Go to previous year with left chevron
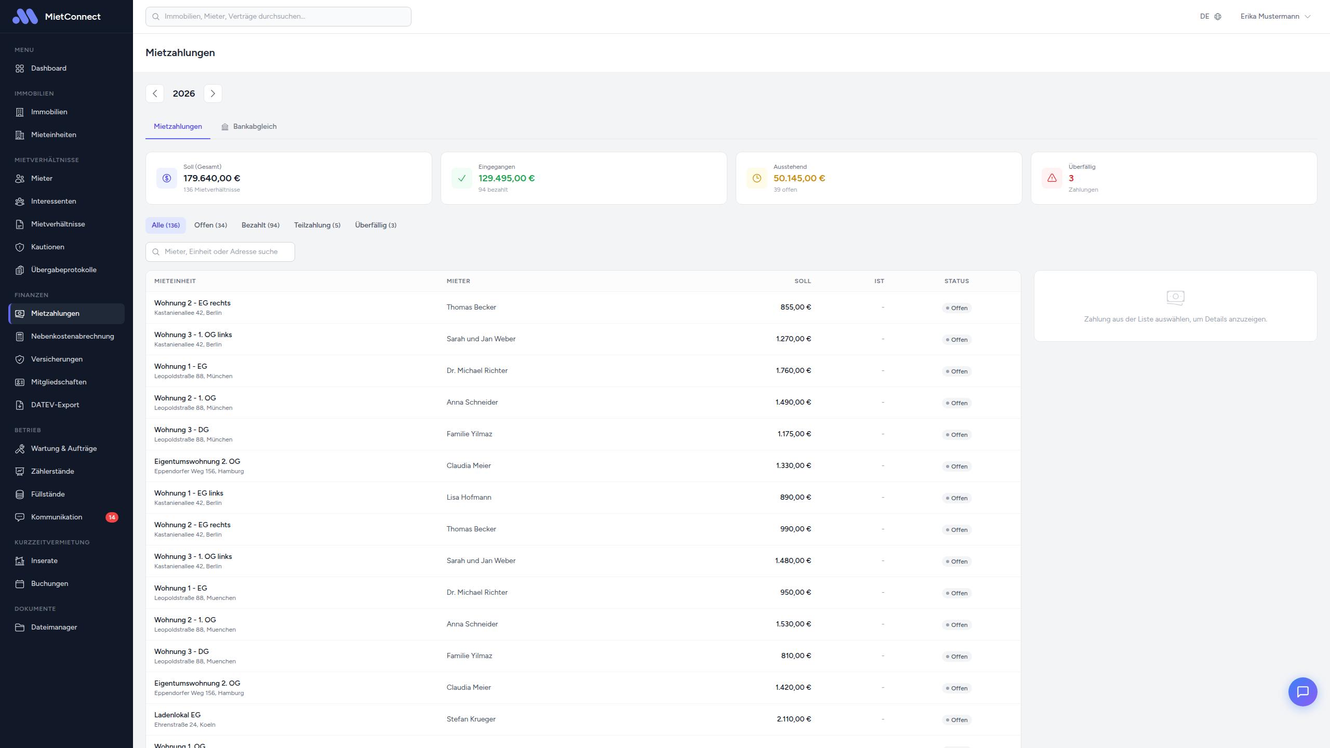 pos(155,94)
